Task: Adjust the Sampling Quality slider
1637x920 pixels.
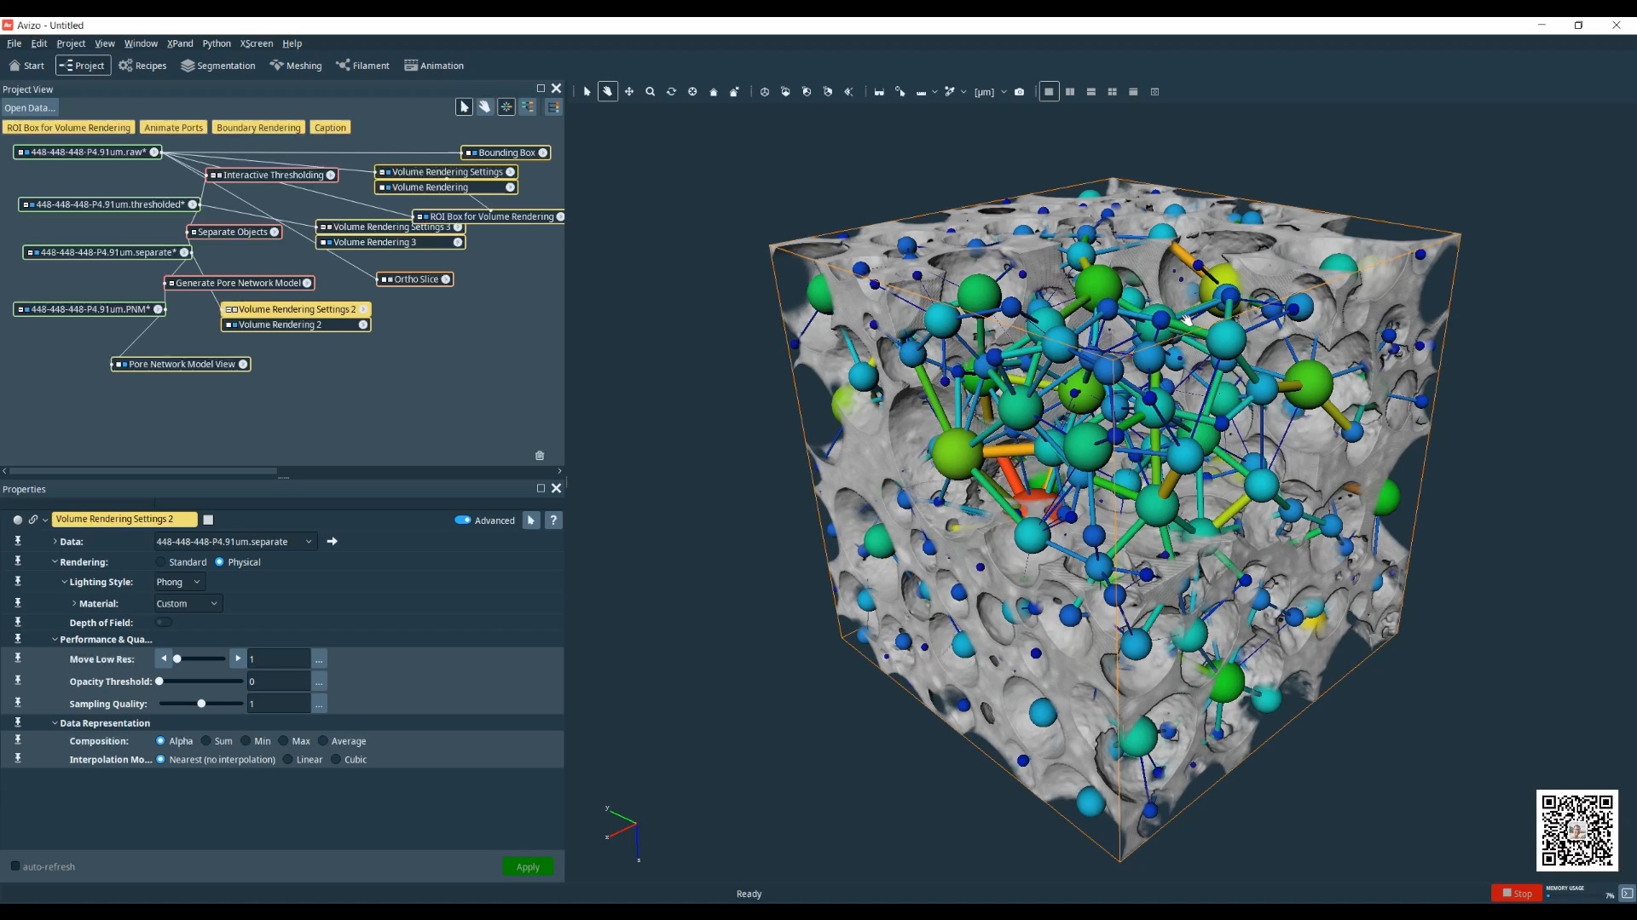Action: coord(200,704)
